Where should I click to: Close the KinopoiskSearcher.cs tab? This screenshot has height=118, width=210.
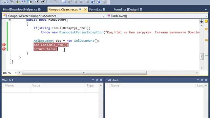point(85,10)
